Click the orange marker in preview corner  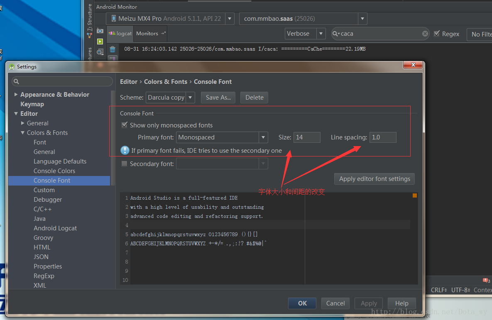pos(414,195)
